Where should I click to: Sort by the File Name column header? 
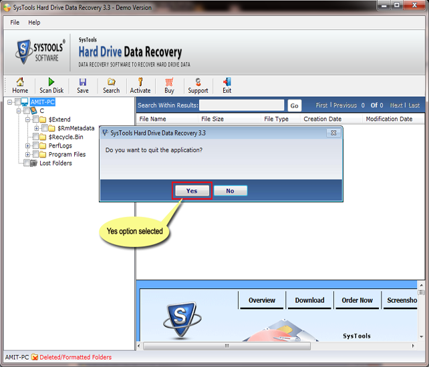(x=167, y=119)
